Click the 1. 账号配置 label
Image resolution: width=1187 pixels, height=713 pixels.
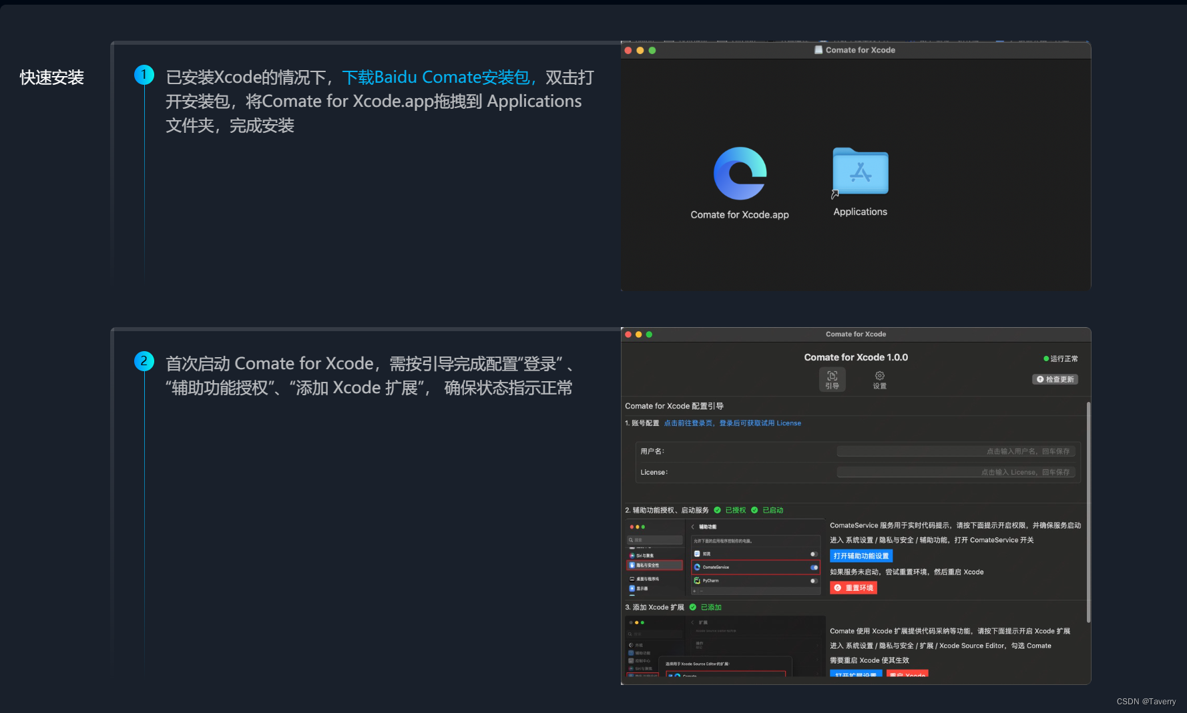click(642, 423)
